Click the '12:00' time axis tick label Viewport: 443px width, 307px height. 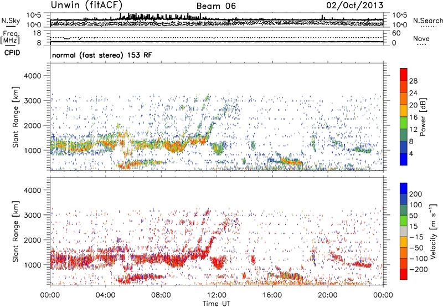(x=217, y=295)
